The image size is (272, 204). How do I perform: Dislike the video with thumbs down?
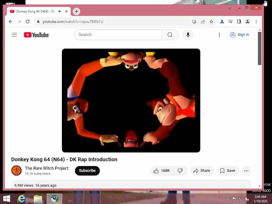pyautogui.click(x=180, y=171)
